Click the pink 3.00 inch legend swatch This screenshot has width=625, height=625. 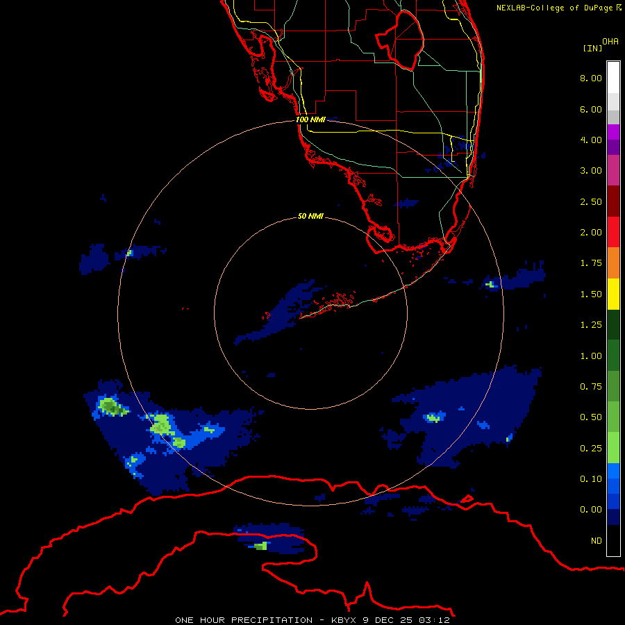click(613, 170)
